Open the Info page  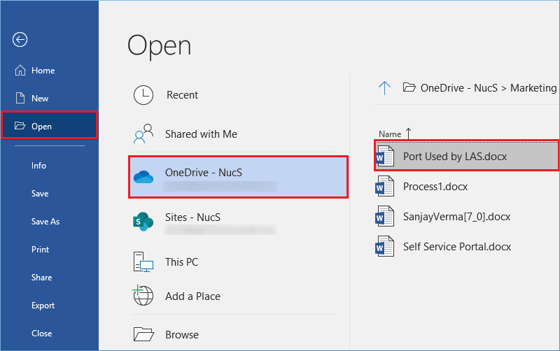click(38, 166)
